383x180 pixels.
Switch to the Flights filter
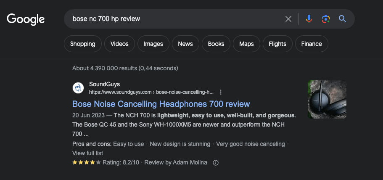click(x=277, y=44)
